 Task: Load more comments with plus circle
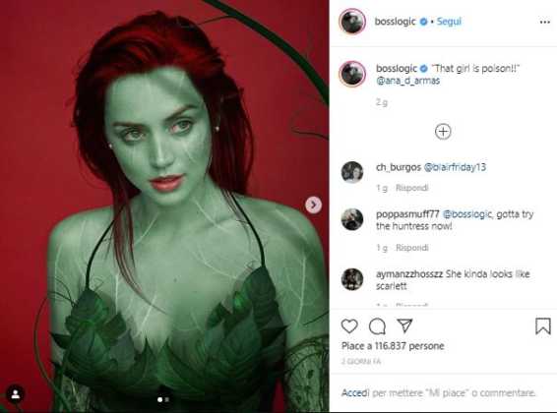pos(443,132)
